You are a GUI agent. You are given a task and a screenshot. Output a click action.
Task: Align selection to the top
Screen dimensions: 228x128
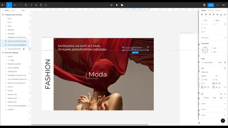tap(213, 15)
